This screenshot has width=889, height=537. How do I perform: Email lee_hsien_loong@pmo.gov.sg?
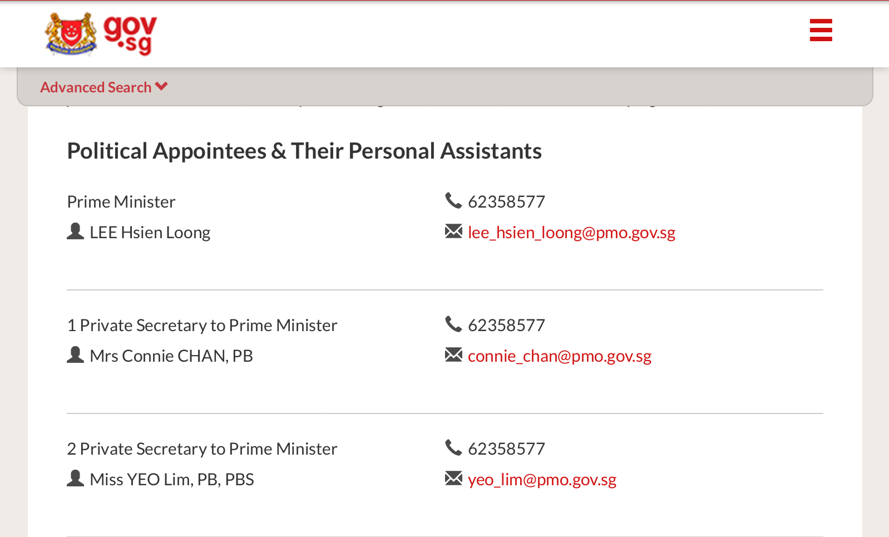pyautogui.click(x=571, y=233)
